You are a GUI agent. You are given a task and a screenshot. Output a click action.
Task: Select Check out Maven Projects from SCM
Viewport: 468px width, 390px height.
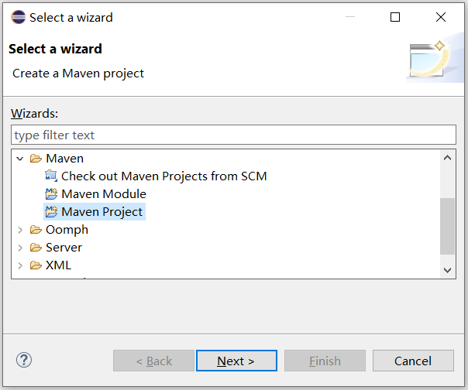pos(163,176)
